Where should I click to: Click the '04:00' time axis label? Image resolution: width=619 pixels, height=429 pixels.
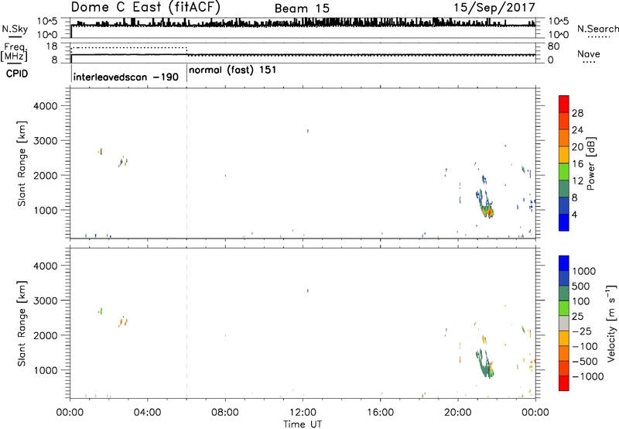(x=147, y=413)
